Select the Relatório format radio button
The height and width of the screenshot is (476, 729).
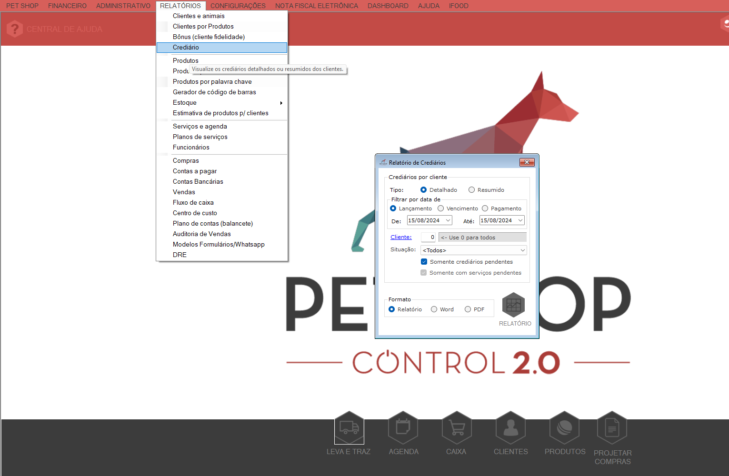(391, 309)
